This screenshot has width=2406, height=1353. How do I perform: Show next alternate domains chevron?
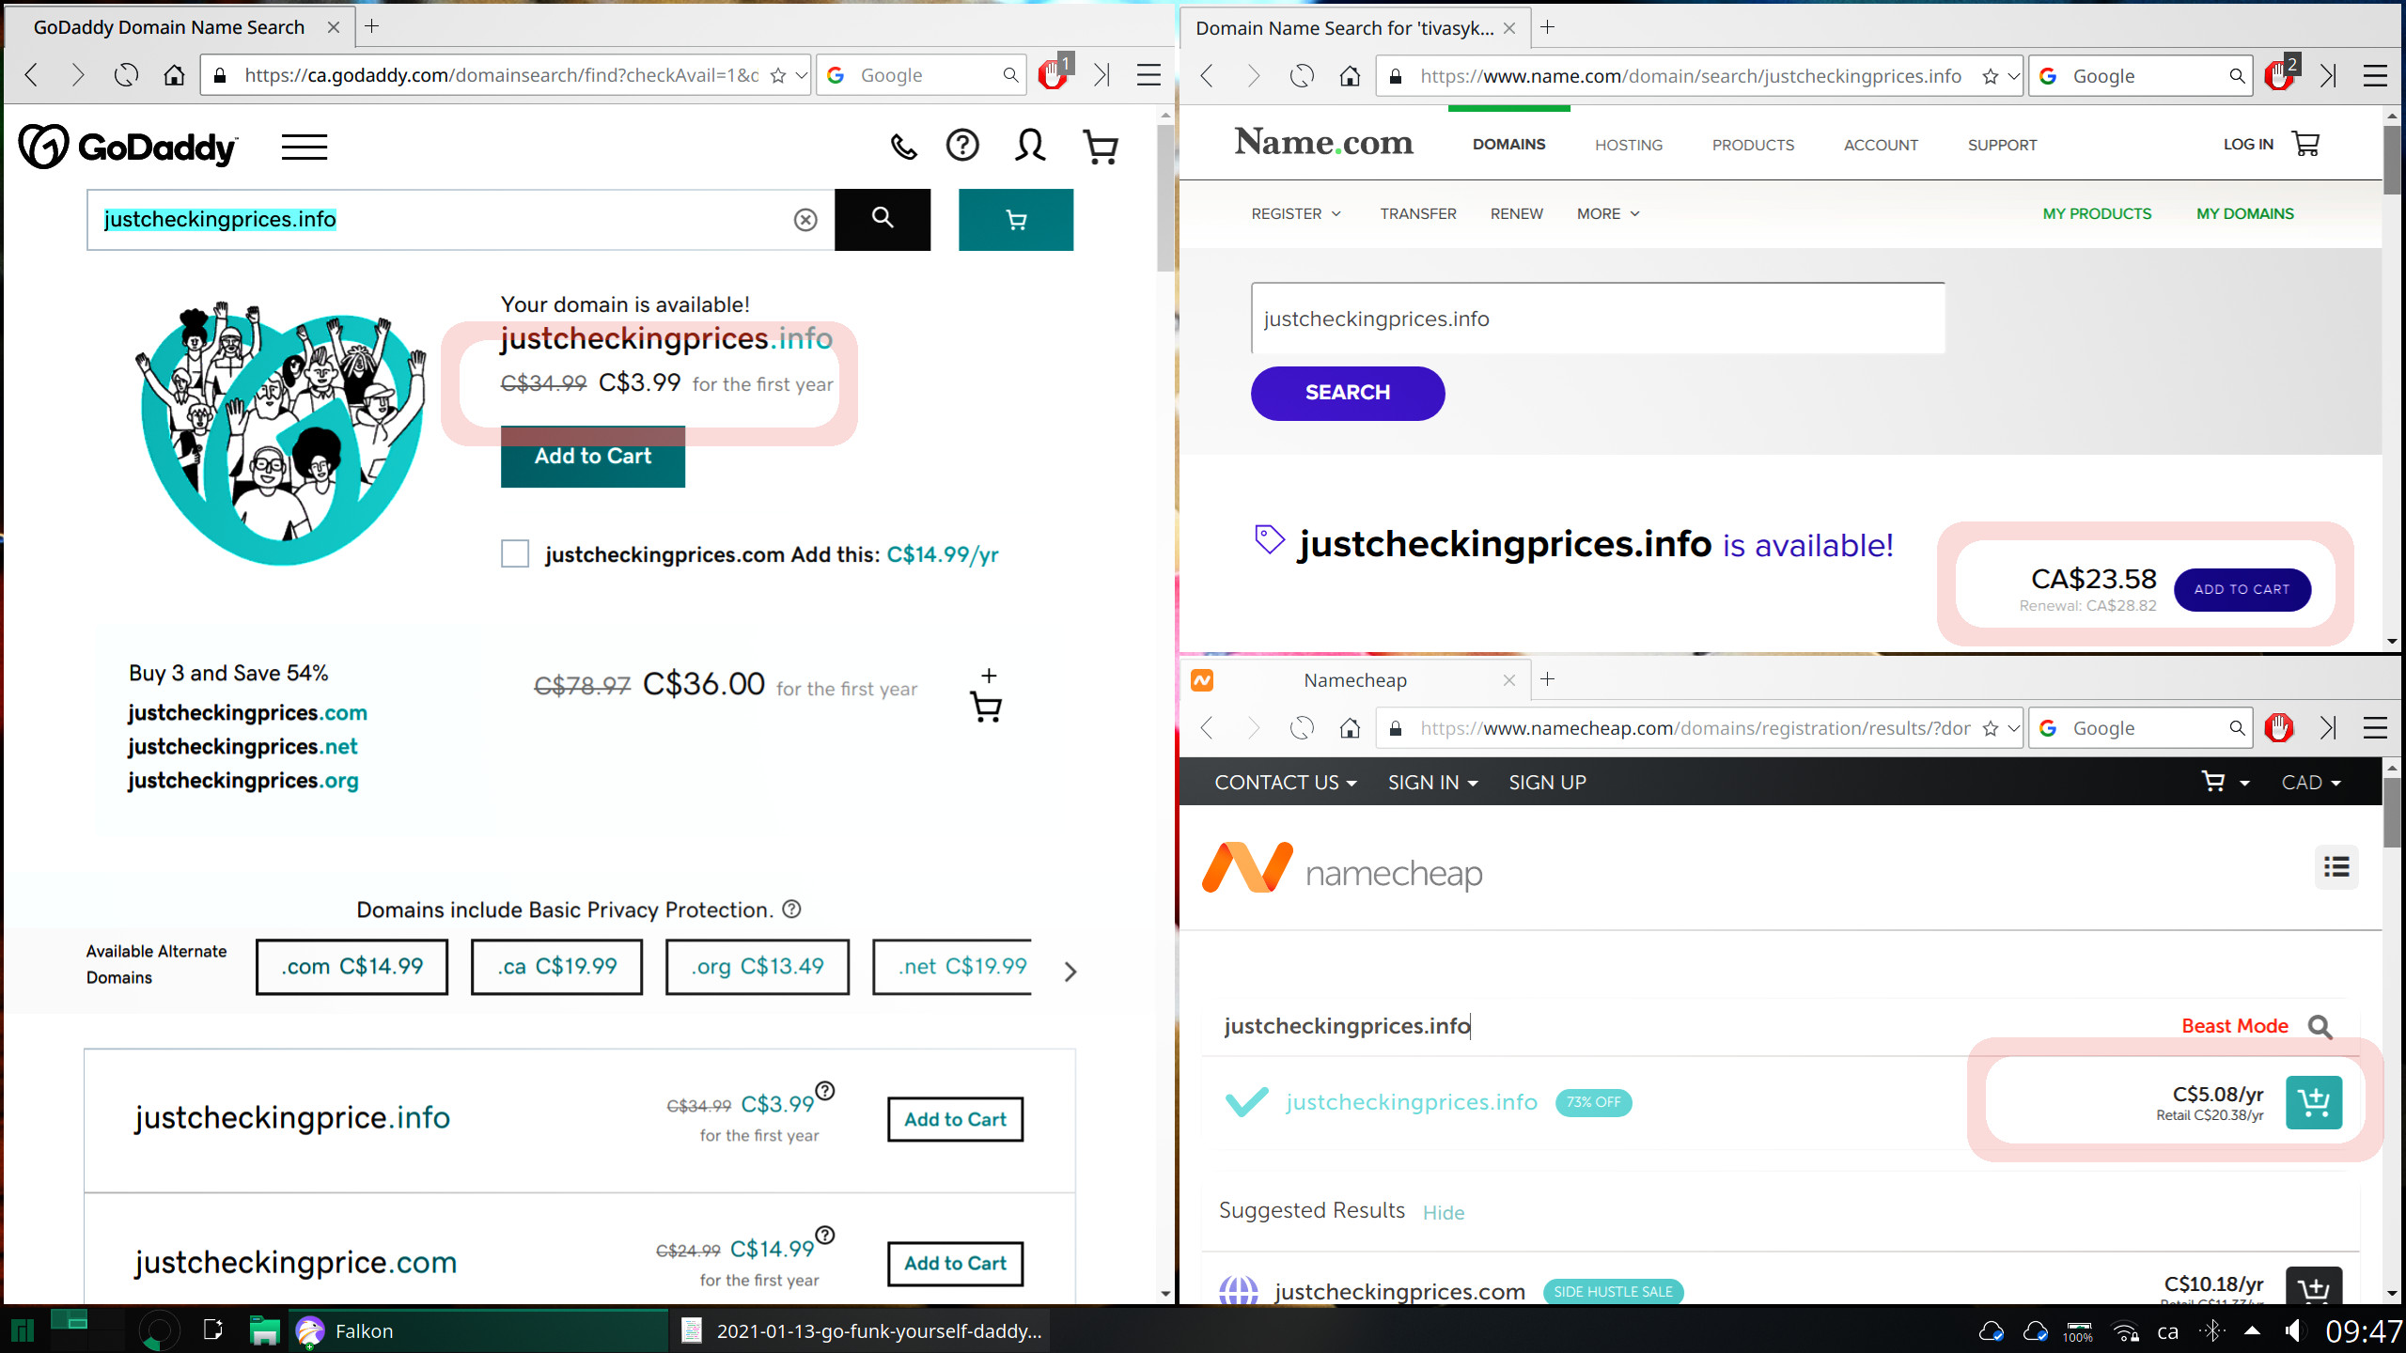click(x=1070, y=971)
